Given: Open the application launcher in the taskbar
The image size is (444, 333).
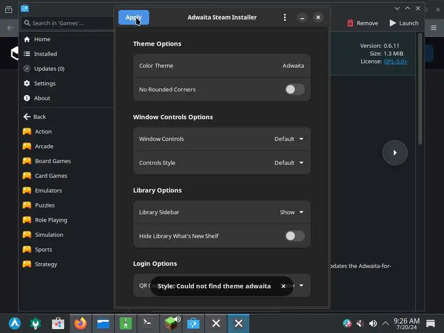Looking at the screenshot, I should [15, 323].
